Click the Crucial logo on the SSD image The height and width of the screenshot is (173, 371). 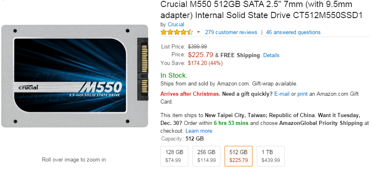coord(29,87)
